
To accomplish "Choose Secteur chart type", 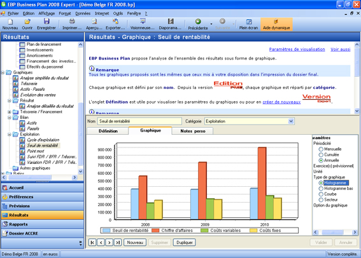I will pyautogui.click(x=321, y=200).
